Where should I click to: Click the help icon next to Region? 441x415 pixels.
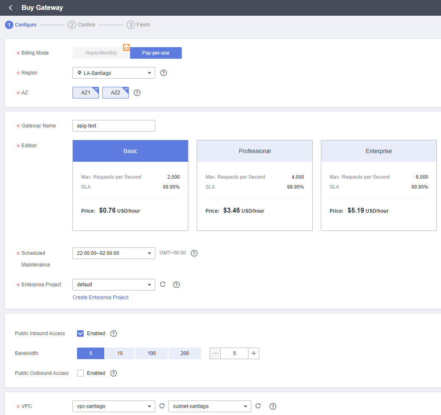pyautogui.click(x=164, y=73)
